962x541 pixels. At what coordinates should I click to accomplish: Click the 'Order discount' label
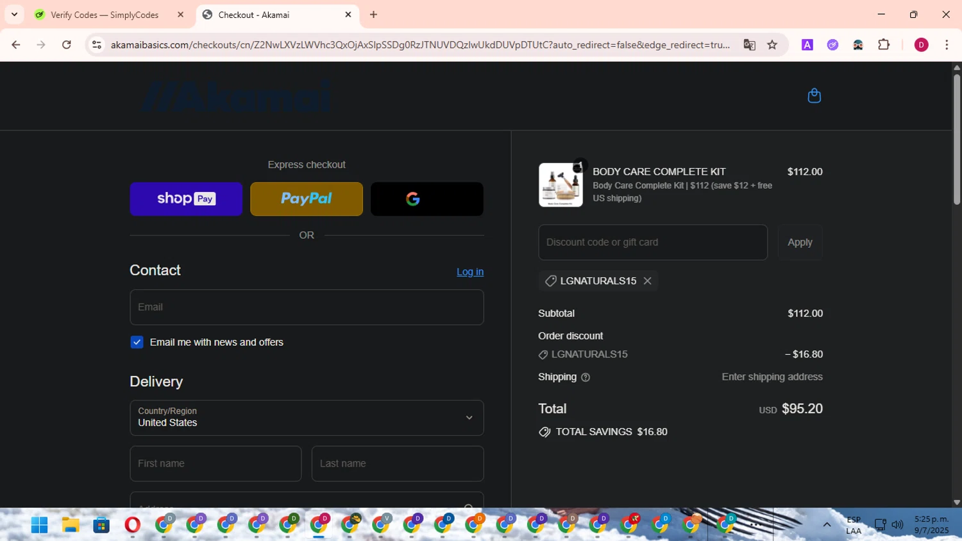point(570,336)
